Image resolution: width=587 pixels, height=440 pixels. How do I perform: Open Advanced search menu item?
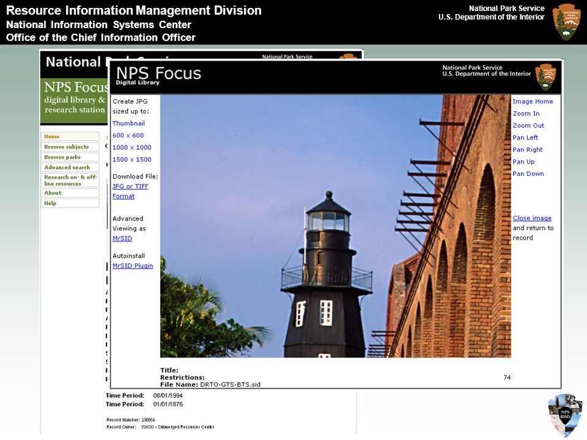70,167
